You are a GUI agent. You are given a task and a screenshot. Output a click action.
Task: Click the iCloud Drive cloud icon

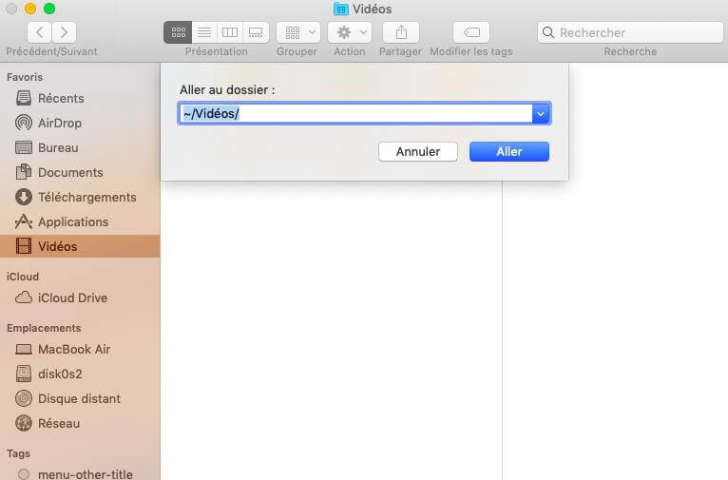click(24, 298)
